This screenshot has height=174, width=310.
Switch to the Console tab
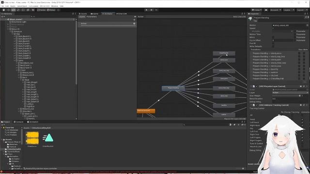coord(18,122)
